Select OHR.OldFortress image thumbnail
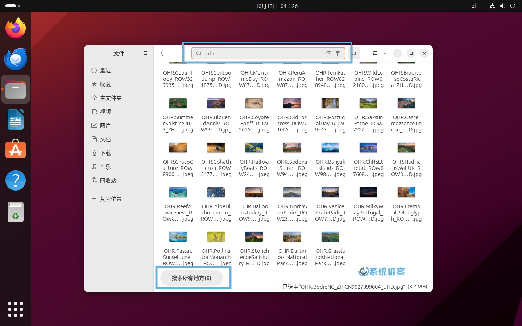This screenshot has width=522, height=326. coord(292,103)
